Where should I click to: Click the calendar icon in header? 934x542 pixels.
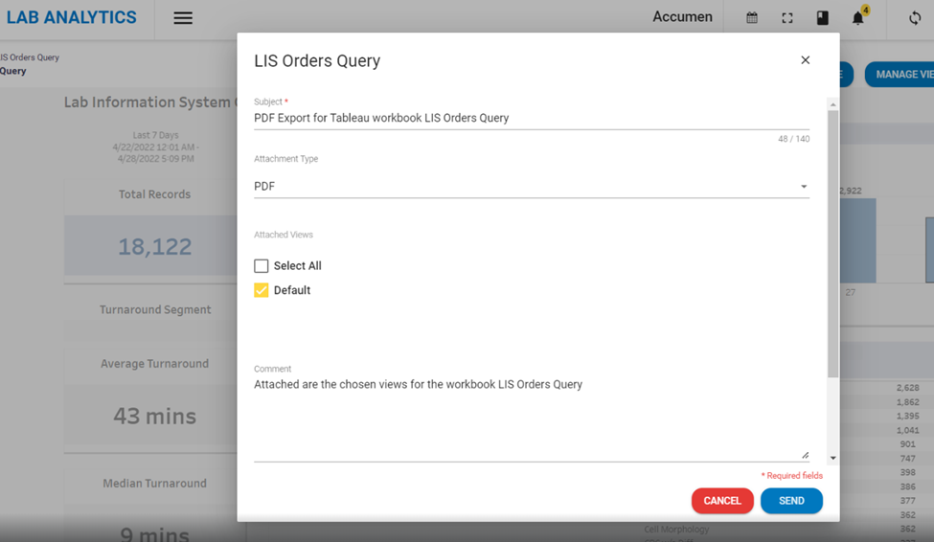[752, 18]
